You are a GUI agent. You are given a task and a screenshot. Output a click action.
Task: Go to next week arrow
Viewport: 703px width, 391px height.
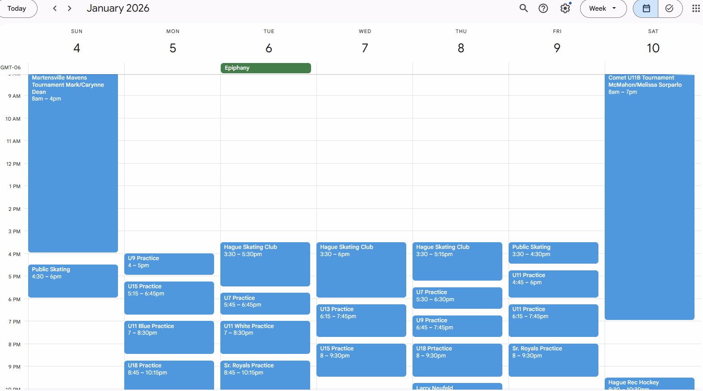[70, 8]
